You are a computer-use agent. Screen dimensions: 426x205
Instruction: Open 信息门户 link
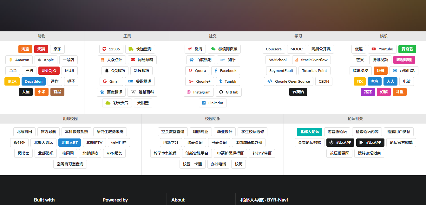click(x=119, y=143)
